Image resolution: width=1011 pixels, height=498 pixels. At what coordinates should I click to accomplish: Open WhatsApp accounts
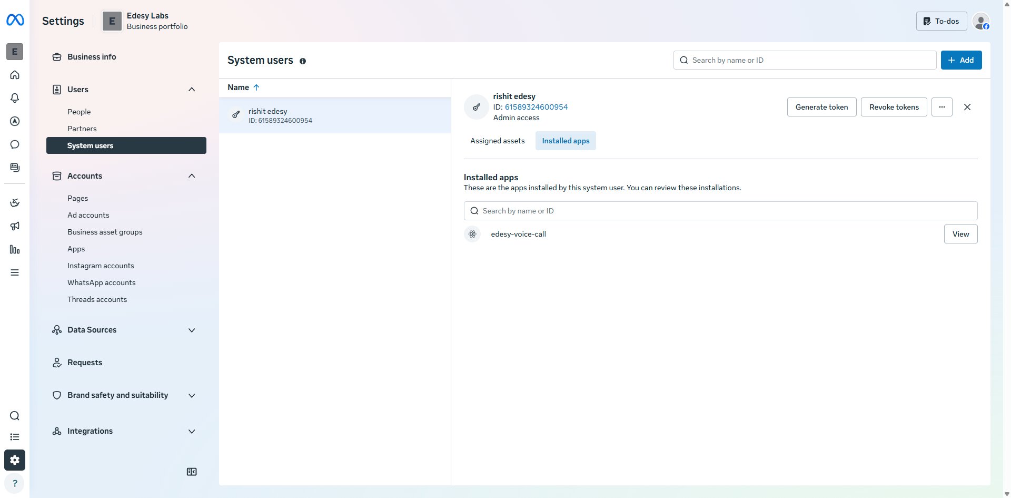click(x=102, y=282)
